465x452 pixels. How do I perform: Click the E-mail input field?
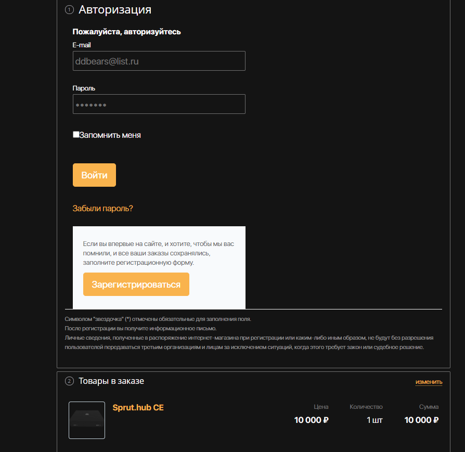point(159,61)
